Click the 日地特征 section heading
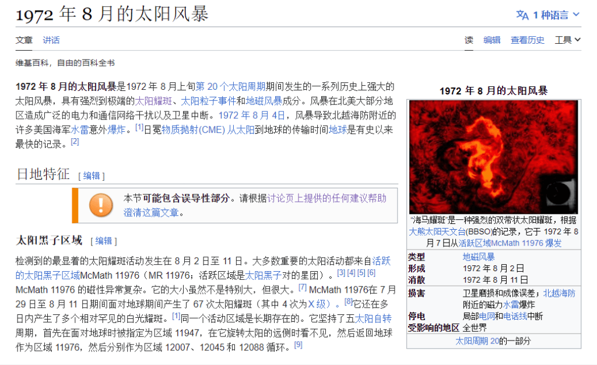 (43, 174)
